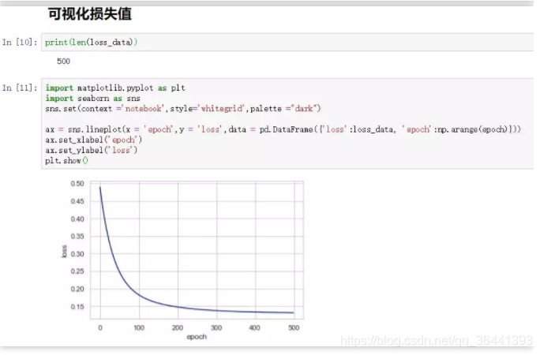Select the output value 500
The image size is (540, 355).
64,62
